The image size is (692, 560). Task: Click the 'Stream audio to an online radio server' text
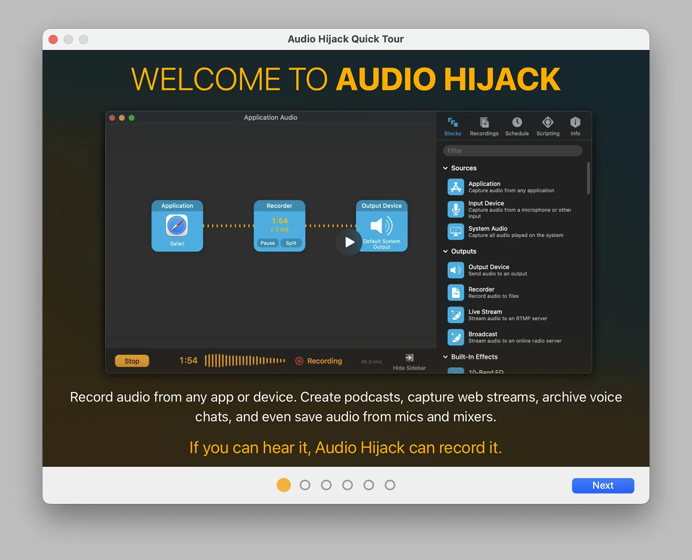coord(515,341)
